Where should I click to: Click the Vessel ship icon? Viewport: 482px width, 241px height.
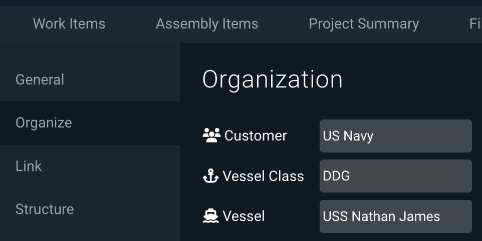pyautogui.click(x=210, y=216)
